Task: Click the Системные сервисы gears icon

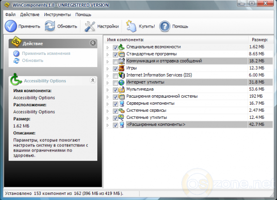Action: (x=121, y=111)
